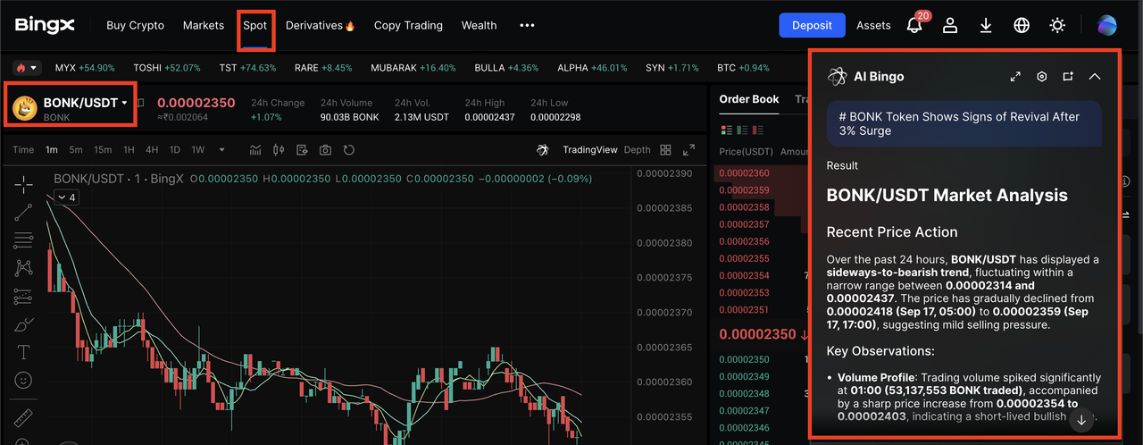Click the blue Deposit button
Screen dimensions: 1143x445
812,25
